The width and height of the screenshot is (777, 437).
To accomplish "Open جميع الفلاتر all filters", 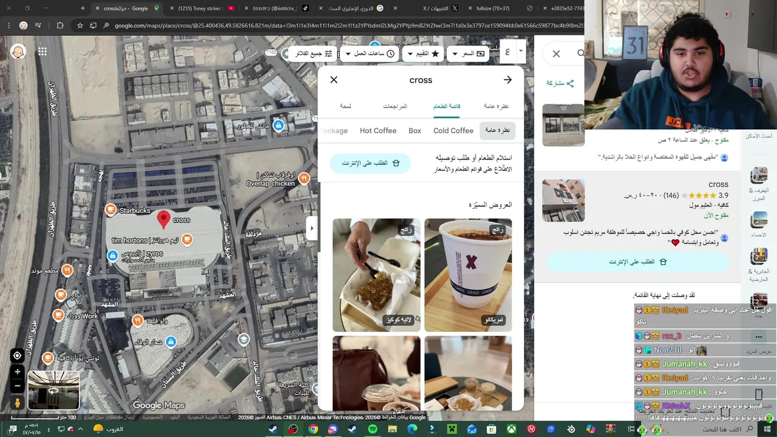I will pyautogui.click(x=314, y=53).
